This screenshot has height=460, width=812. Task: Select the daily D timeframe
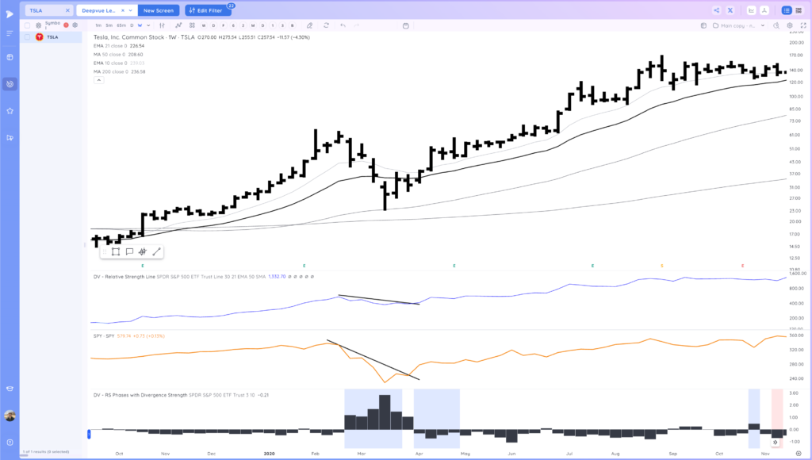pos(132,25)
